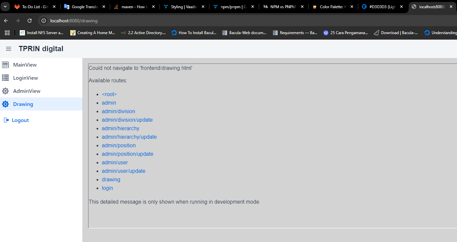This screenshot has width=457, height=242.
Task: Click the MainView sidebar icon
Action: pyautogui.click(x=5, y=65)
